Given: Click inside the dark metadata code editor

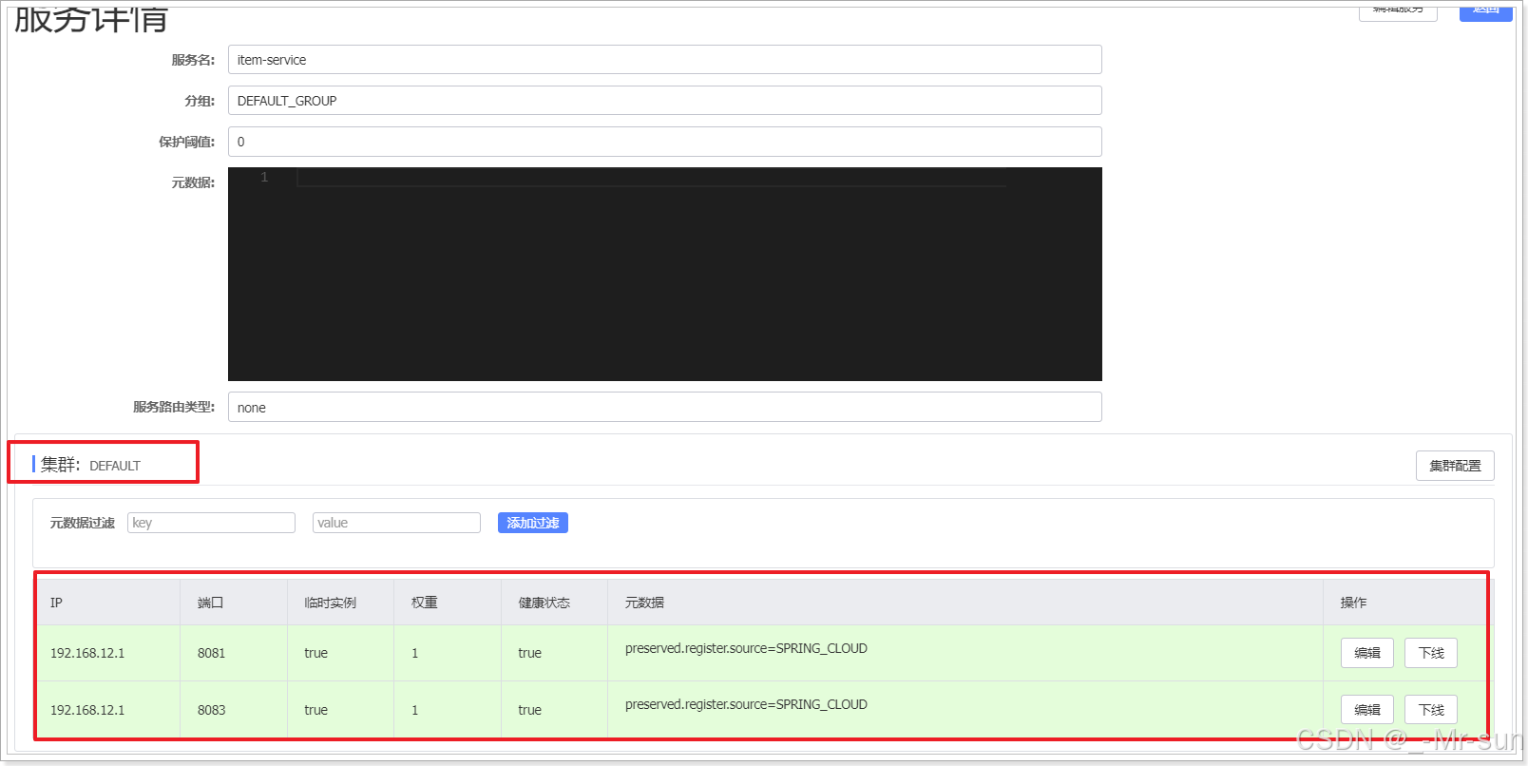Looking at the screenshot, I should pos(664,274).
